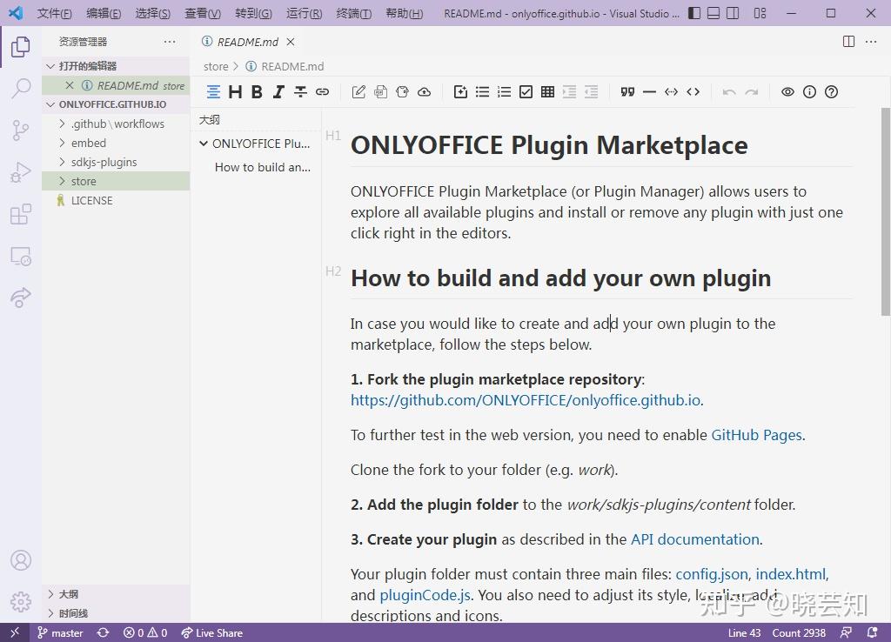Open the Extensions view in activity bar
Viewport: 891px width, 642px height.
(21, 214)
